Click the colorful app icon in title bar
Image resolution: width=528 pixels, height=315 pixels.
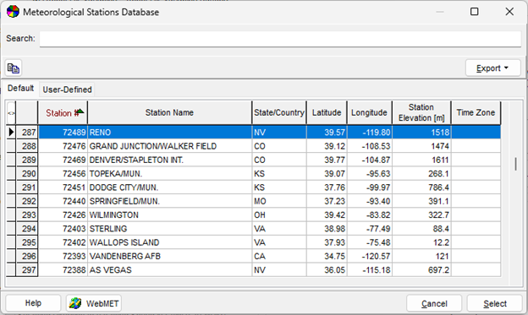(13, 12)
